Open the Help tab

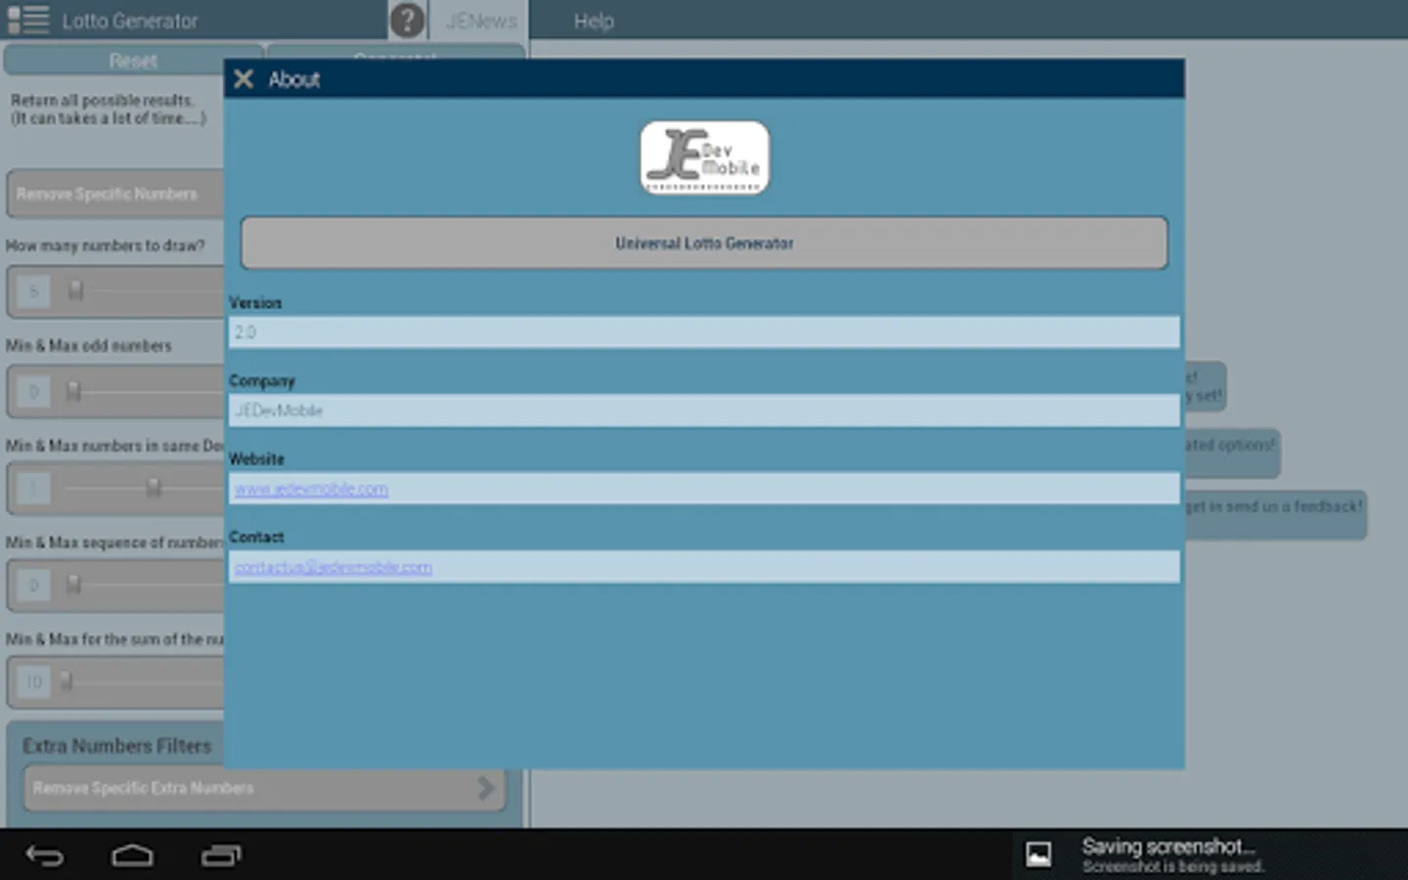594,21
